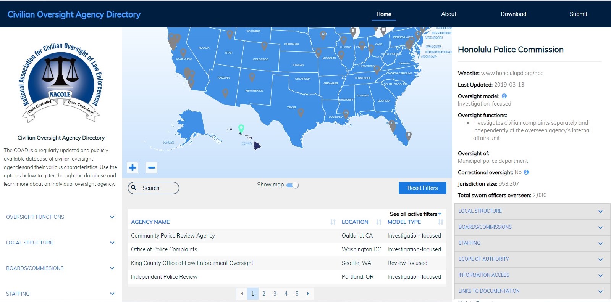Open the Submit page

coord(579,14)
